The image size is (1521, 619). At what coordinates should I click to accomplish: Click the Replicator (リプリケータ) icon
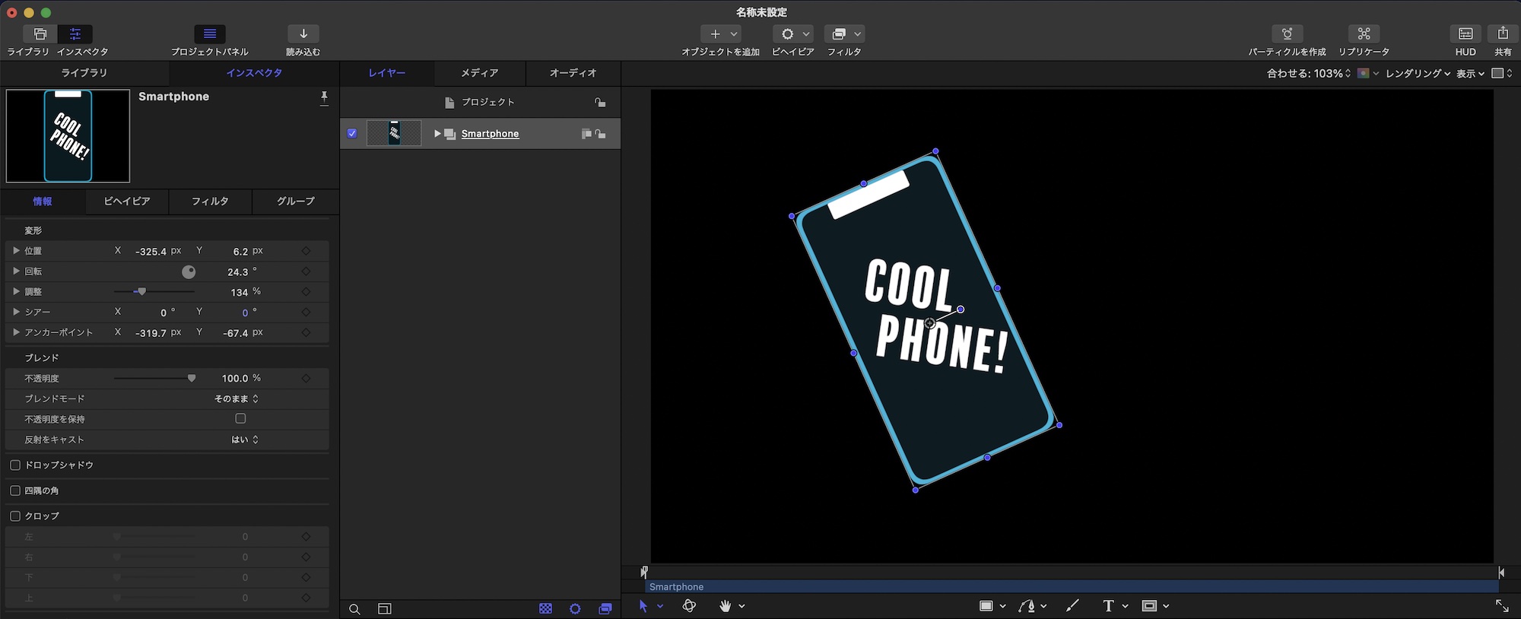tap(1364, 34)
